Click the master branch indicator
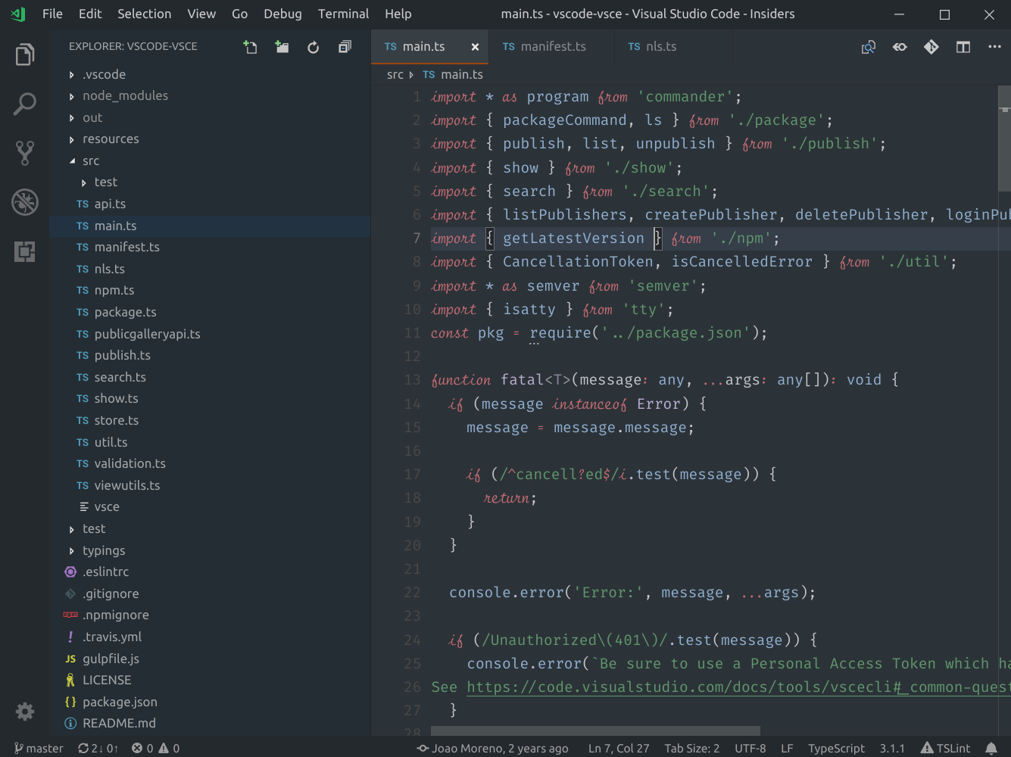Viewport: 1011px width, 757px height. pyautogui.click(x=38, y=748)
